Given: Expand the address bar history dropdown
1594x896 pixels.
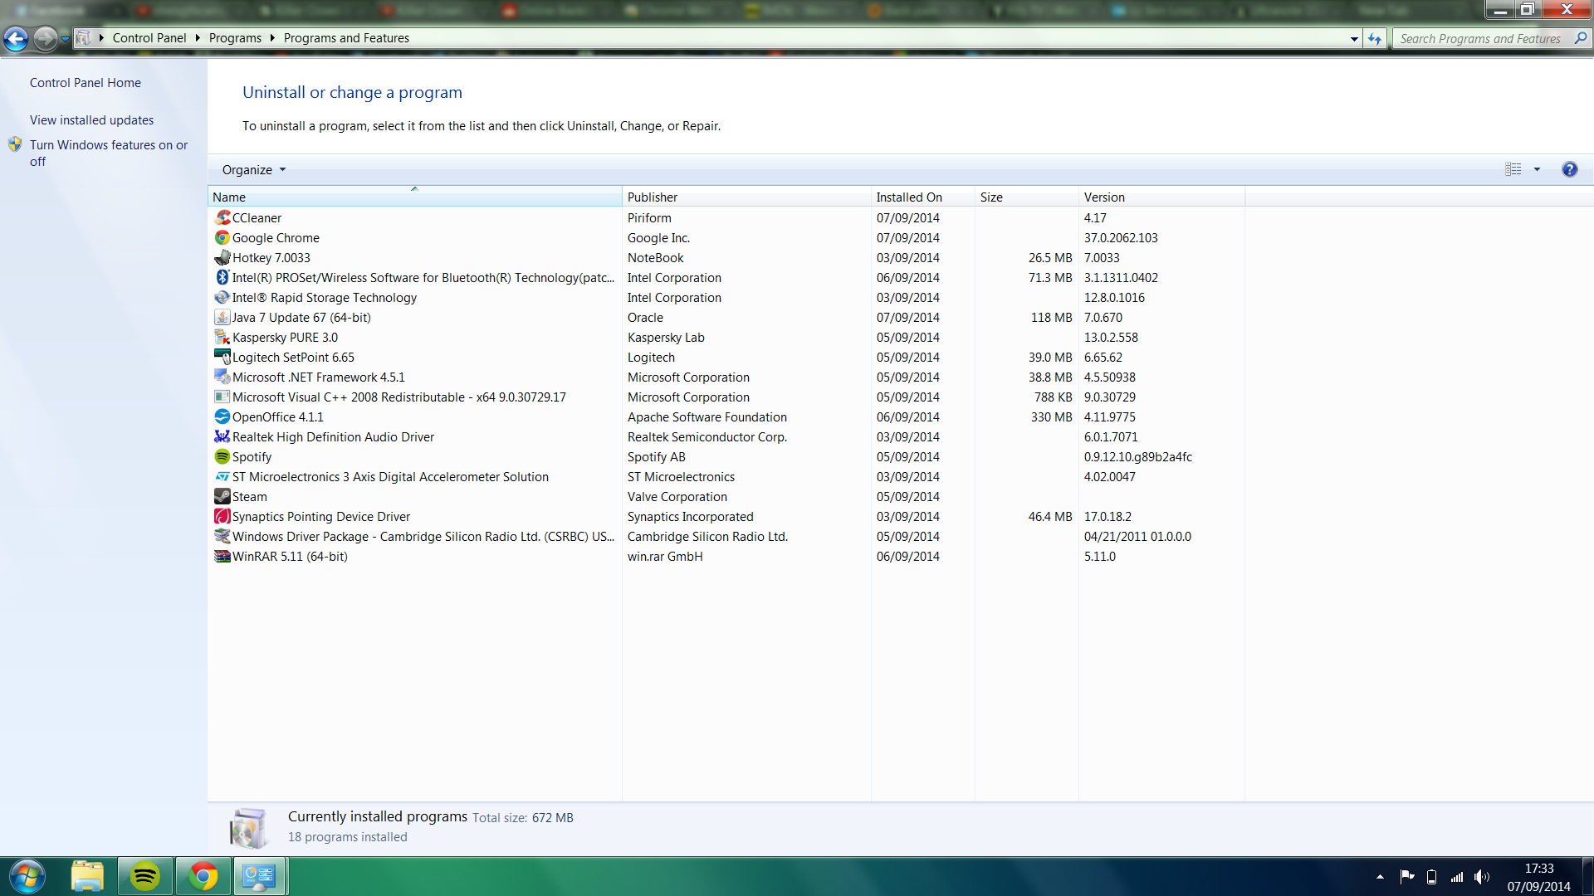Looking at the screenshot, I should click(1354, 38).
